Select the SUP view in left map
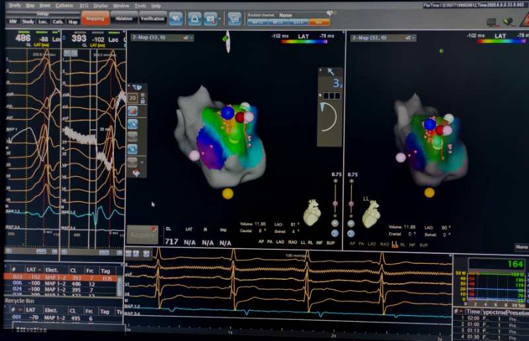 (x=331, y=243)
